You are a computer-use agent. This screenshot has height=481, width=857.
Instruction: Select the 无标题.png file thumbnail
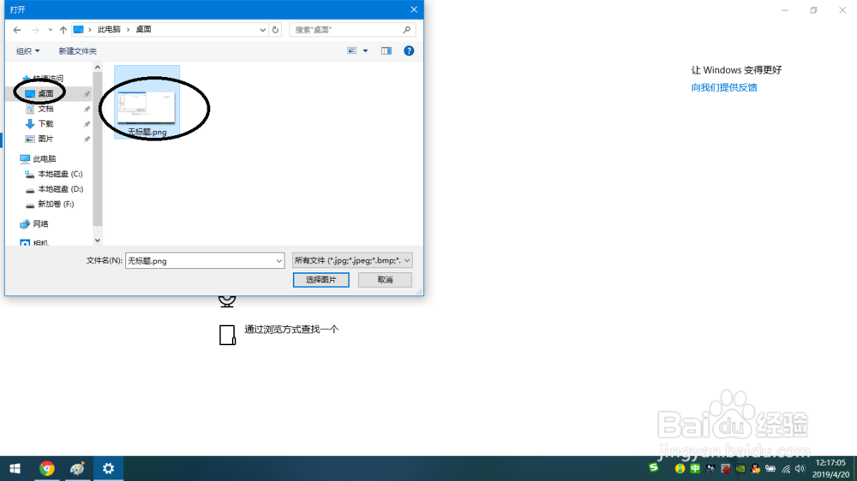(x=147, y=103)
